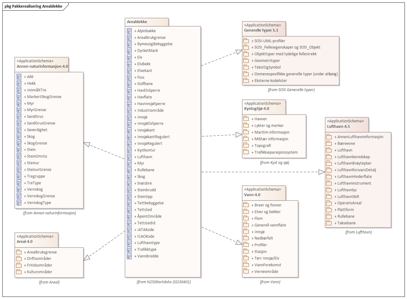Click the Kystkontur class icon
Viewport: 407px width, 299px height.
point(129,150)
